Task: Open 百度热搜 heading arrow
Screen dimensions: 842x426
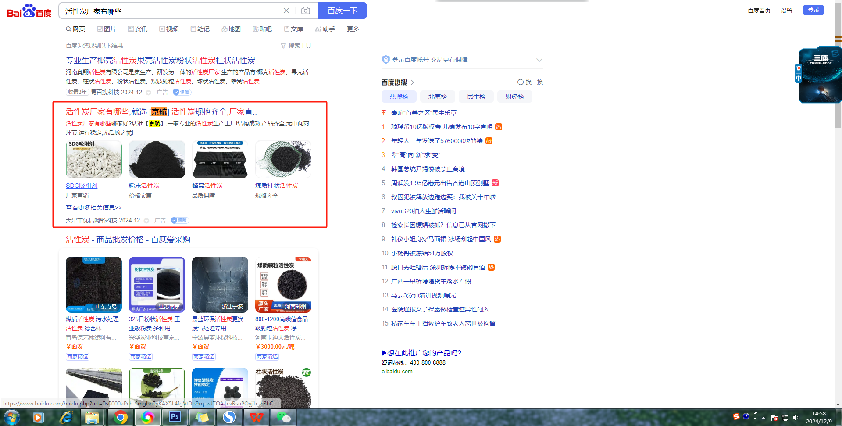Action: [413, 82]
